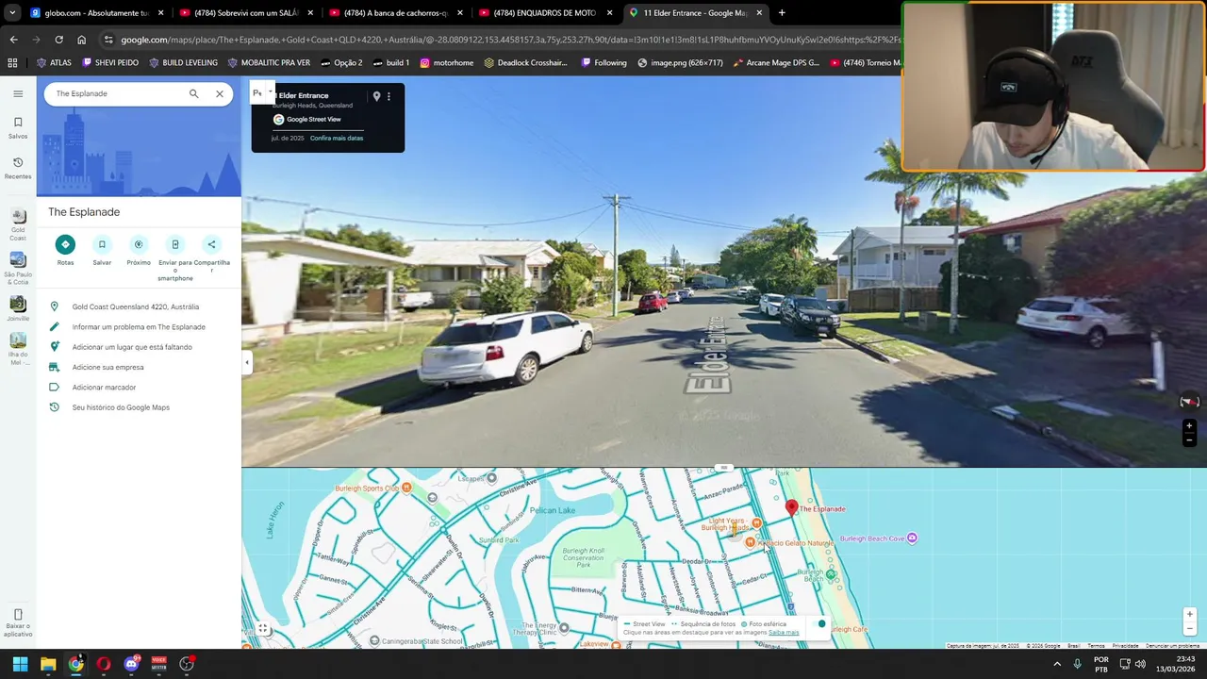
Task: Collapse the side panel arrow
Action: point(247,363)
